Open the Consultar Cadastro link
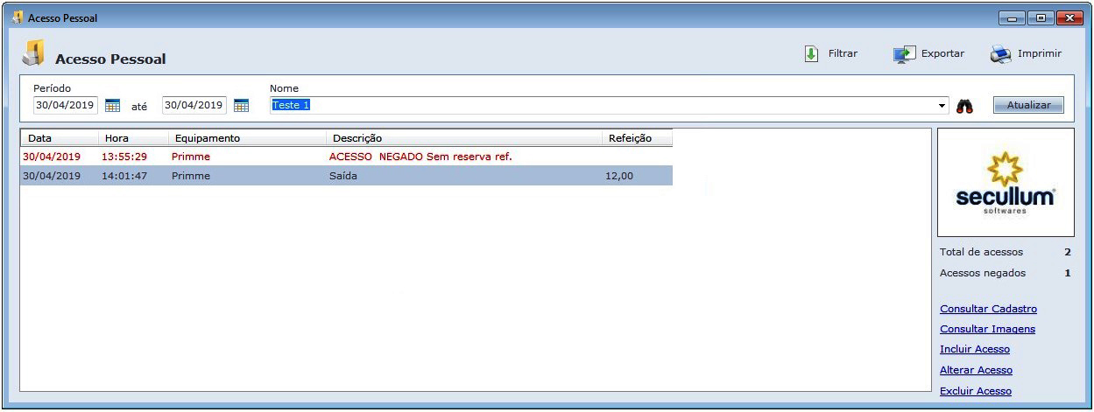The height and width of the screenshot is (412, 1094). tap(988, 309)
